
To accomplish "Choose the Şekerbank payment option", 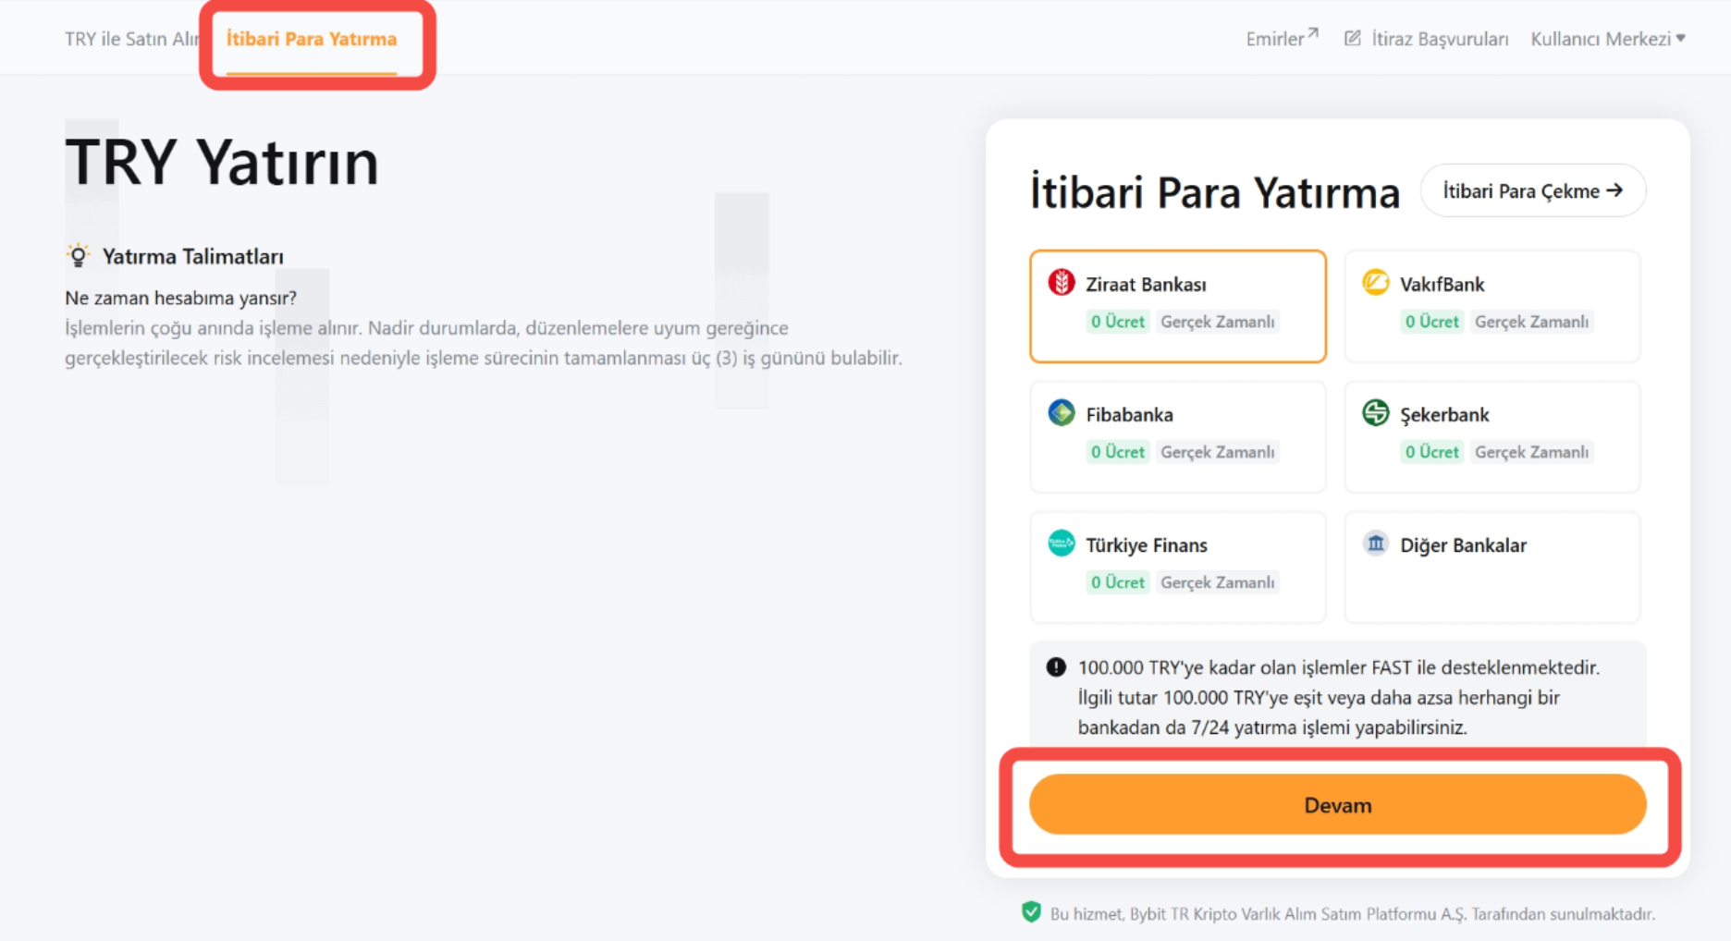I will (1492, 436).
